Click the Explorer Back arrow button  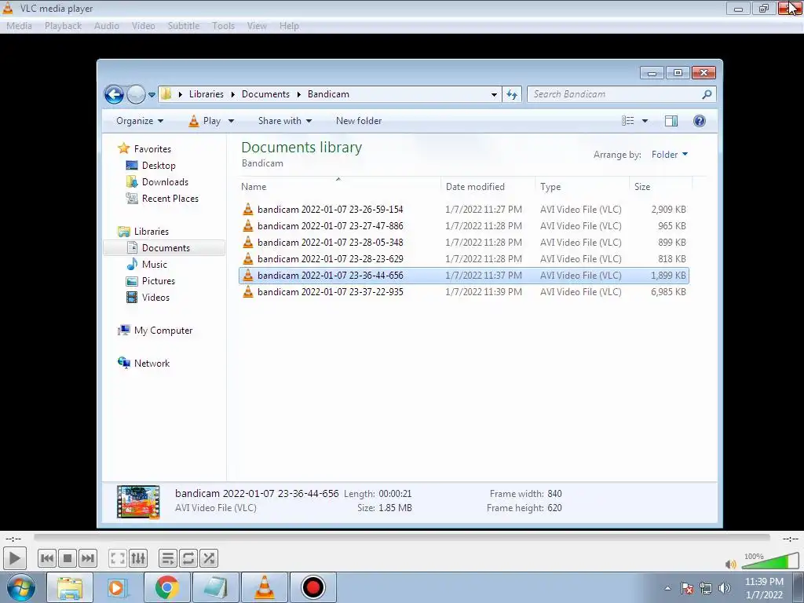[114, 94]
